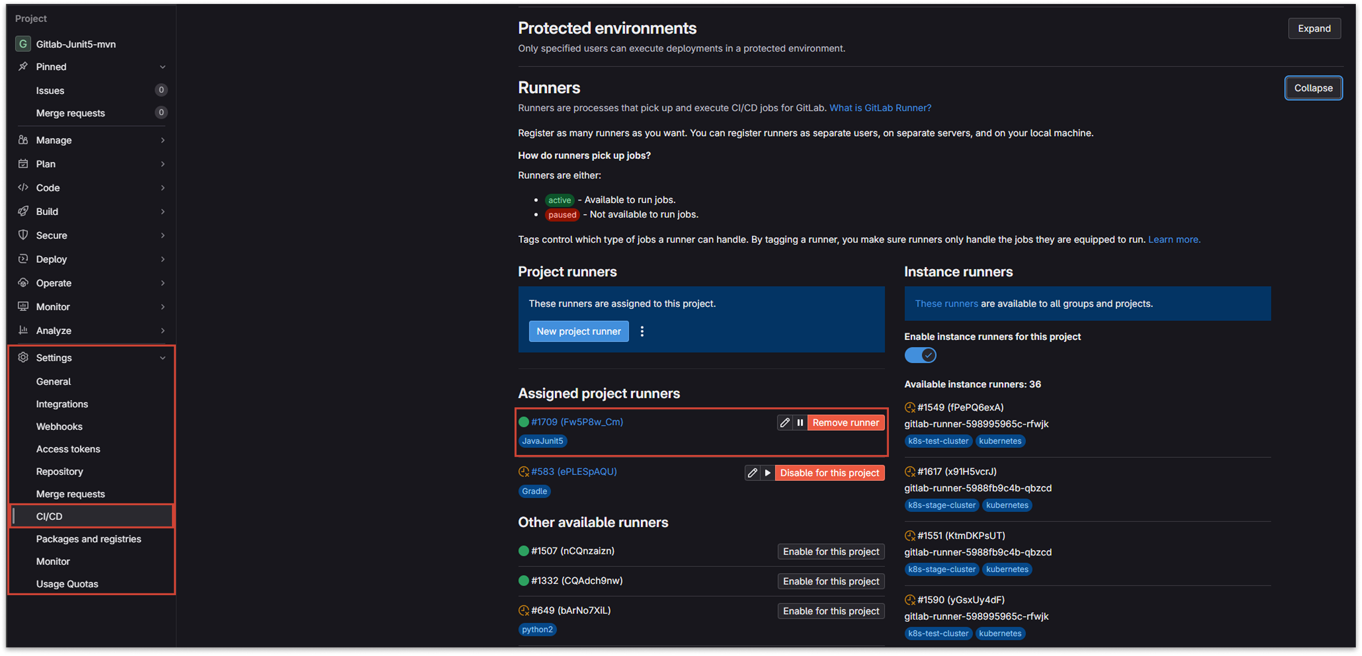Select the Manage icon in the sidebar
This screenshot has width=1362, height=656.
23,140
